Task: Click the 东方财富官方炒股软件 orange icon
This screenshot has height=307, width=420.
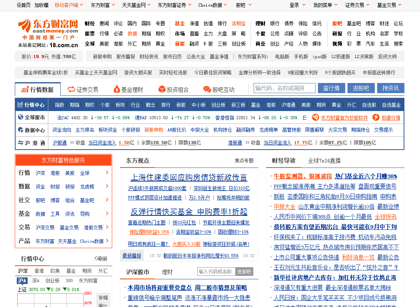Action: click(315, 117)
